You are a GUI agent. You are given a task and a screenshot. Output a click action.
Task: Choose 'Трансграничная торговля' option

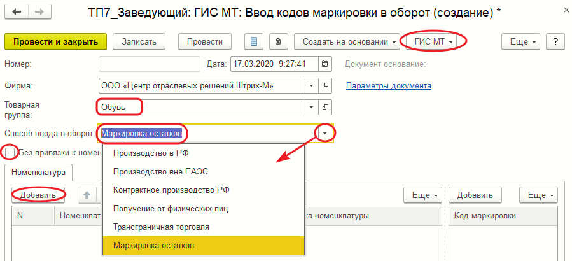[160, 227]
